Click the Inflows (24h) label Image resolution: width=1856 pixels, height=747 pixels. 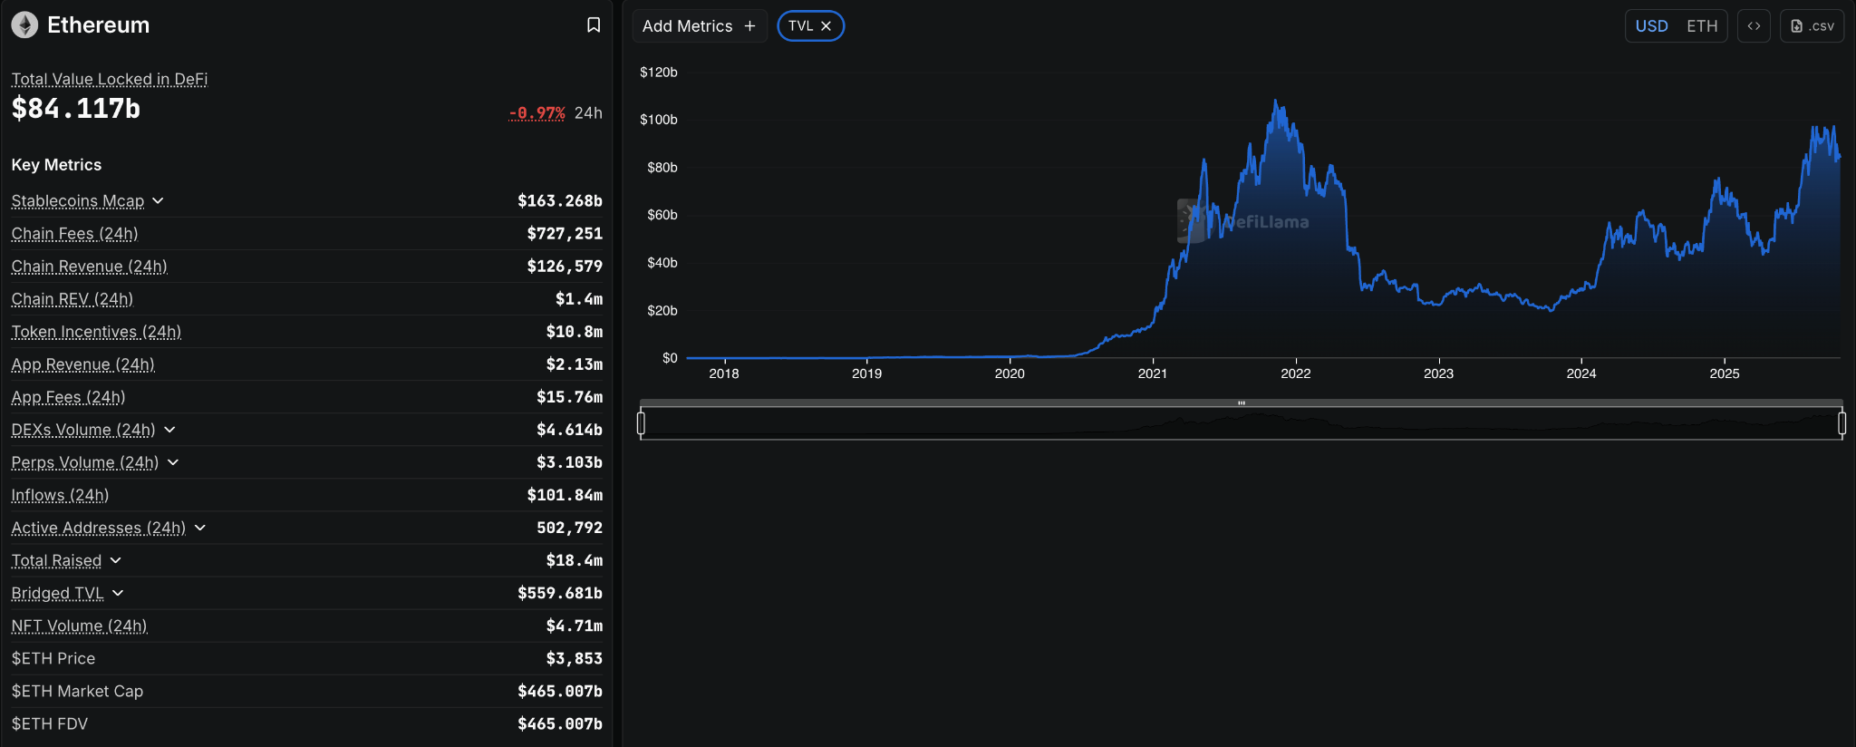click(x=60, y=495)
